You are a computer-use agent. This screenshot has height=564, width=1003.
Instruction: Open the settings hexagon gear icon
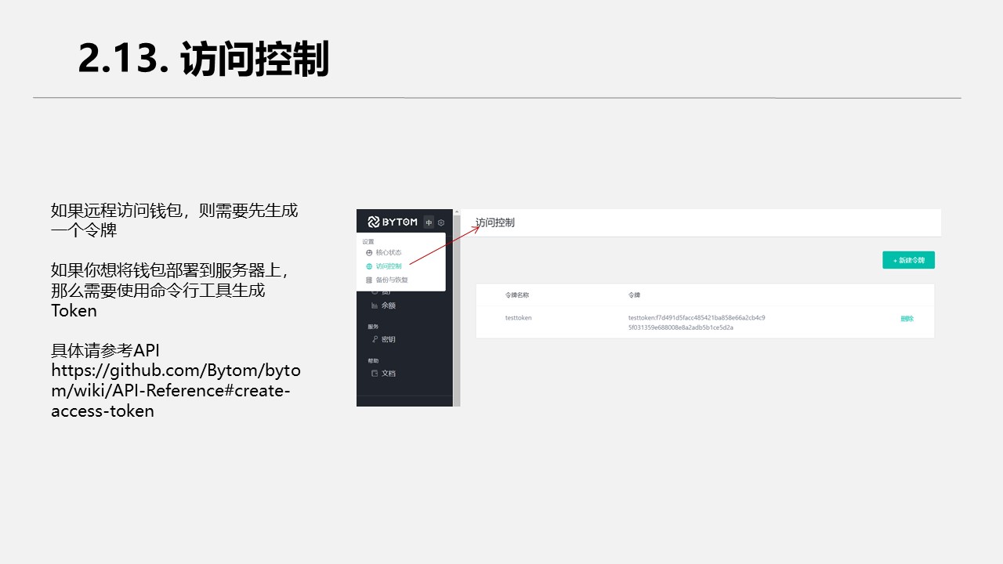pos(441,222)
